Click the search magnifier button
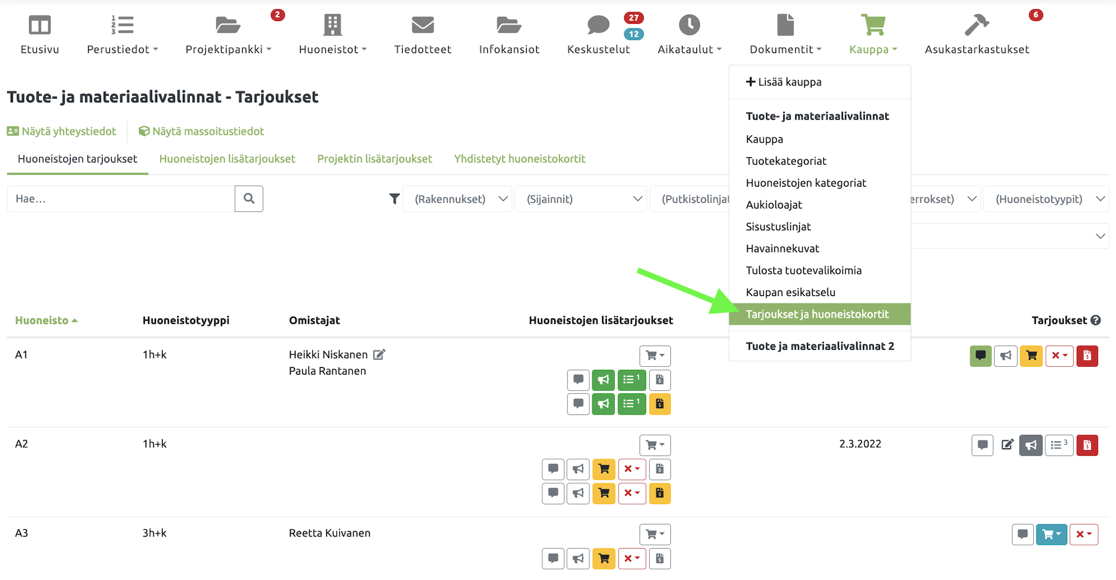The width and height of the screenshot is (1116, 580). (x=249, y=199)
